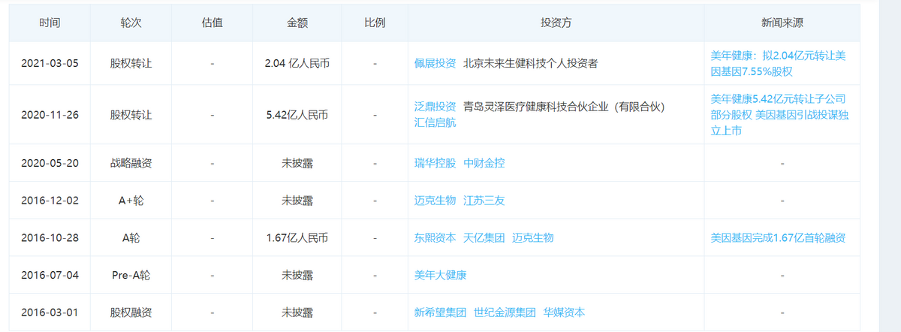Click 青岛灵泽医疗健康科技合伙企业 text
The width and height of the screenshot is (901, 332).
[537, 107]
